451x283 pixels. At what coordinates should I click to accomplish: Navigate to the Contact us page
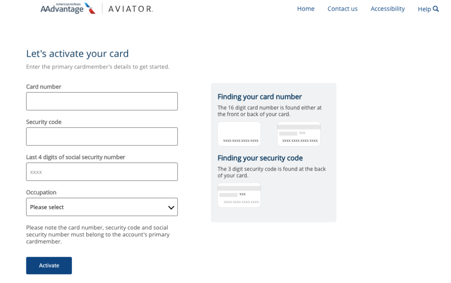point(342,8)
